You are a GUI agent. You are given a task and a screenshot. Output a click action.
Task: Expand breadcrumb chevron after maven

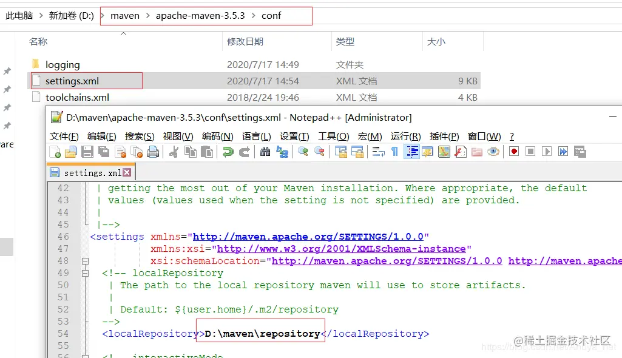(147, 16)
